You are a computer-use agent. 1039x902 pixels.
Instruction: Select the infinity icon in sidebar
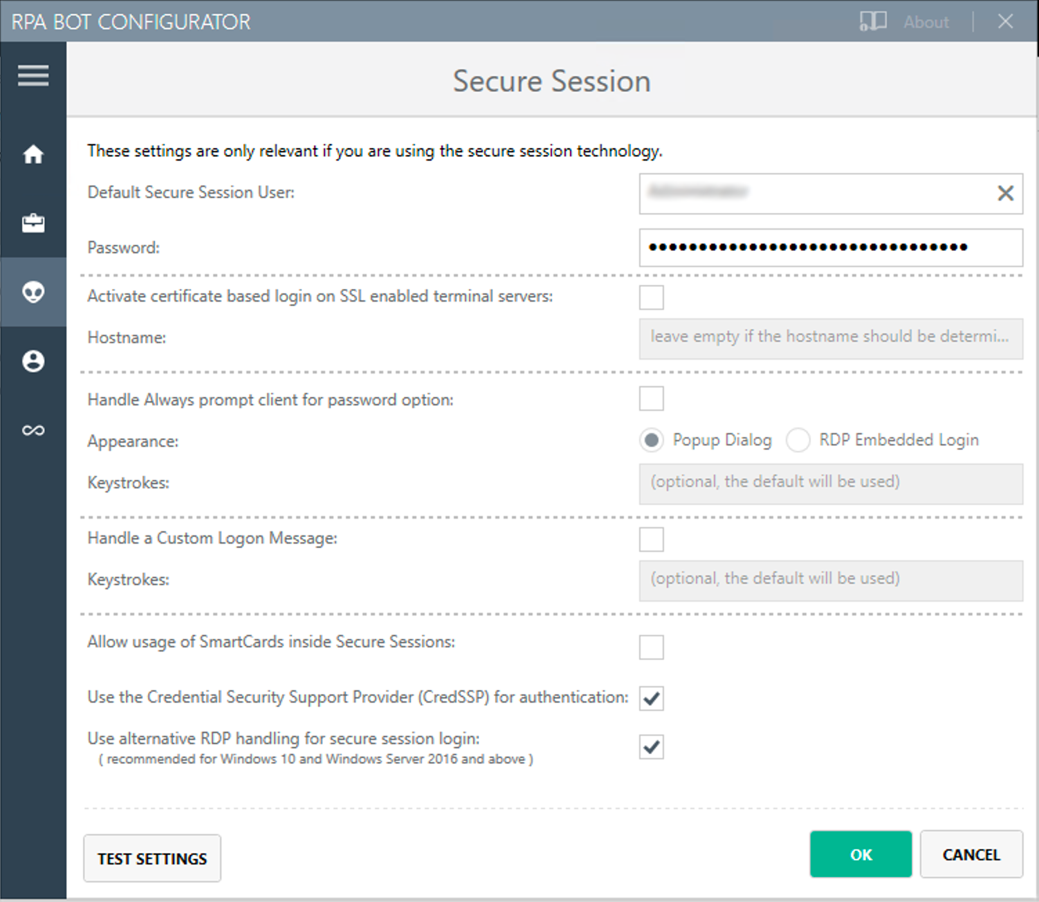pos(33,430)
